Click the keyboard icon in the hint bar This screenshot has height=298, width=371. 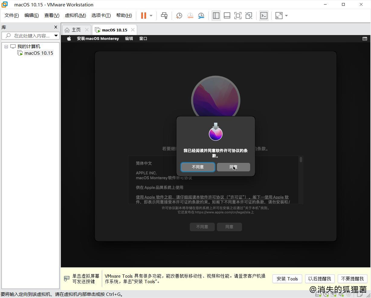(x=67, y=279)
